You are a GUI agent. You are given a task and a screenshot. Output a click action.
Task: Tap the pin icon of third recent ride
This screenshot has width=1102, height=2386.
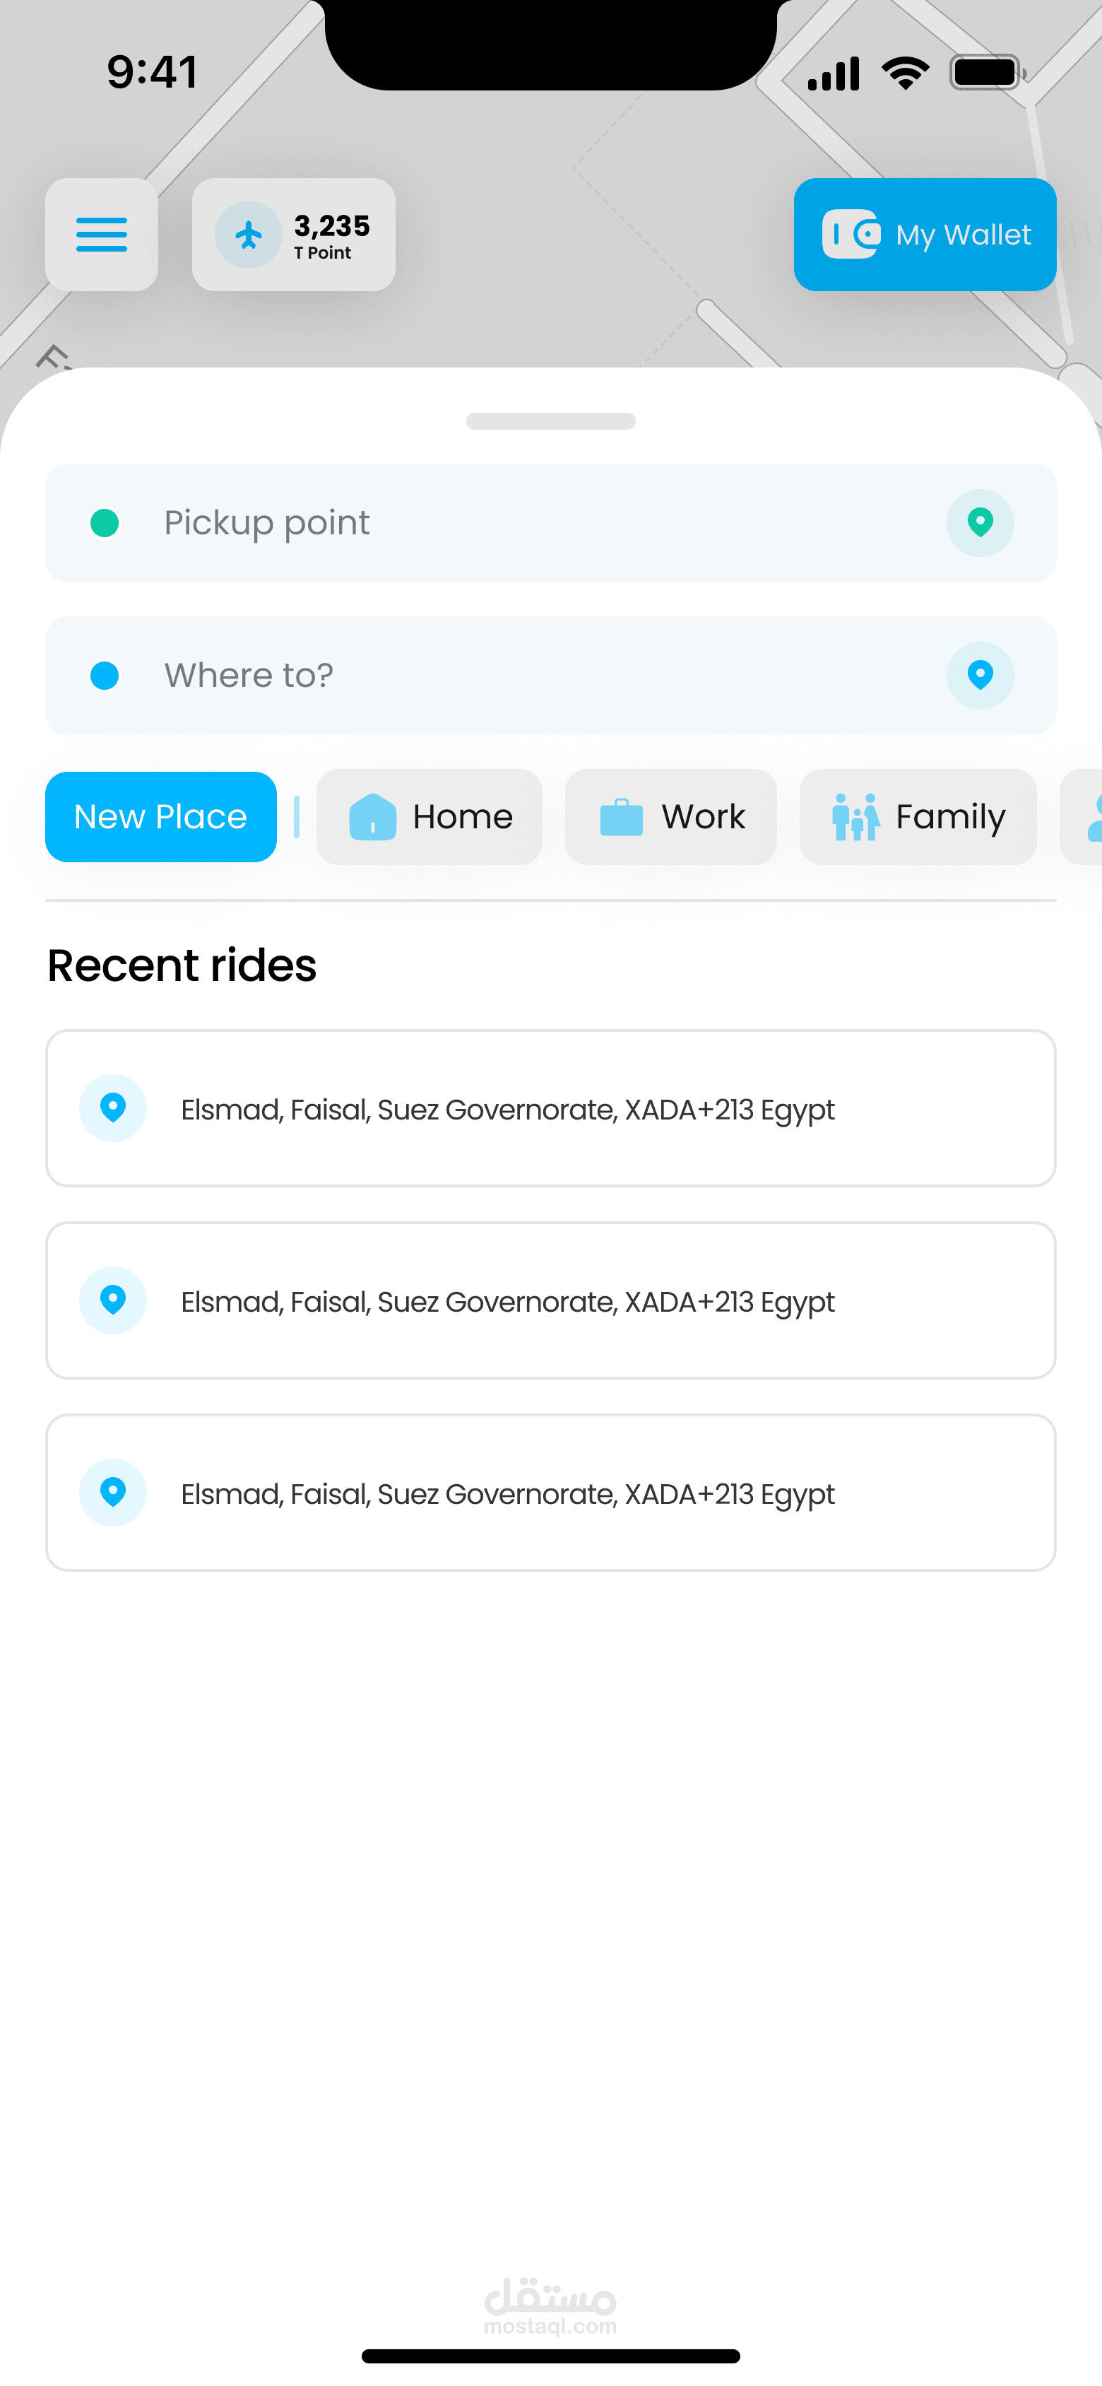coord(113,1492)
